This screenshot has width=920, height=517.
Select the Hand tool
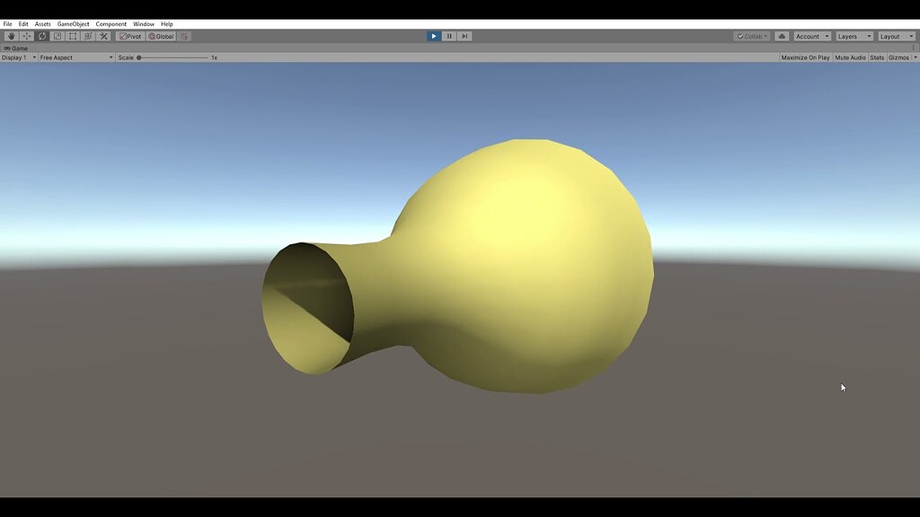click(x=11, y=36)
